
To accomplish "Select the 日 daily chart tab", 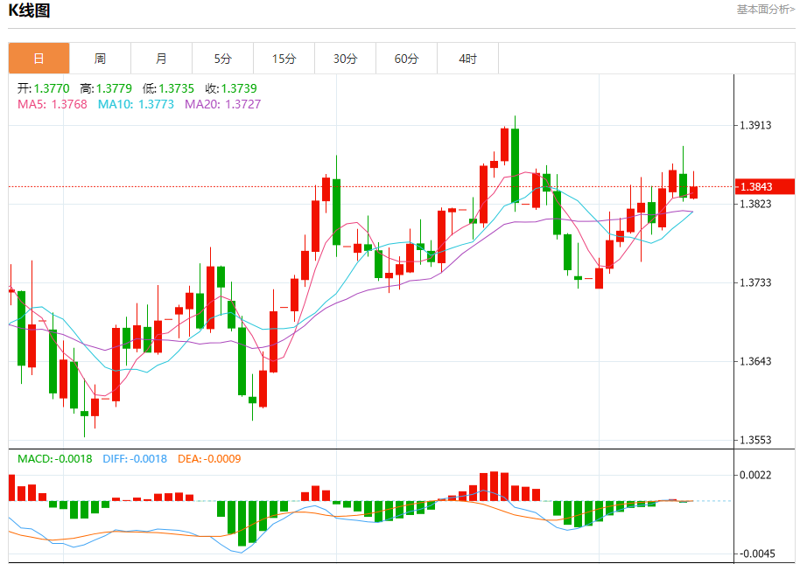I will [39, 59].
